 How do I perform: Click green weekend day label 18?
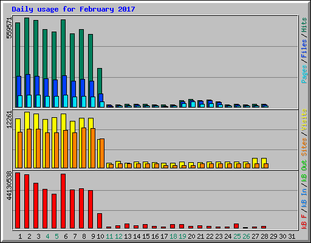[x=173, y=236]
